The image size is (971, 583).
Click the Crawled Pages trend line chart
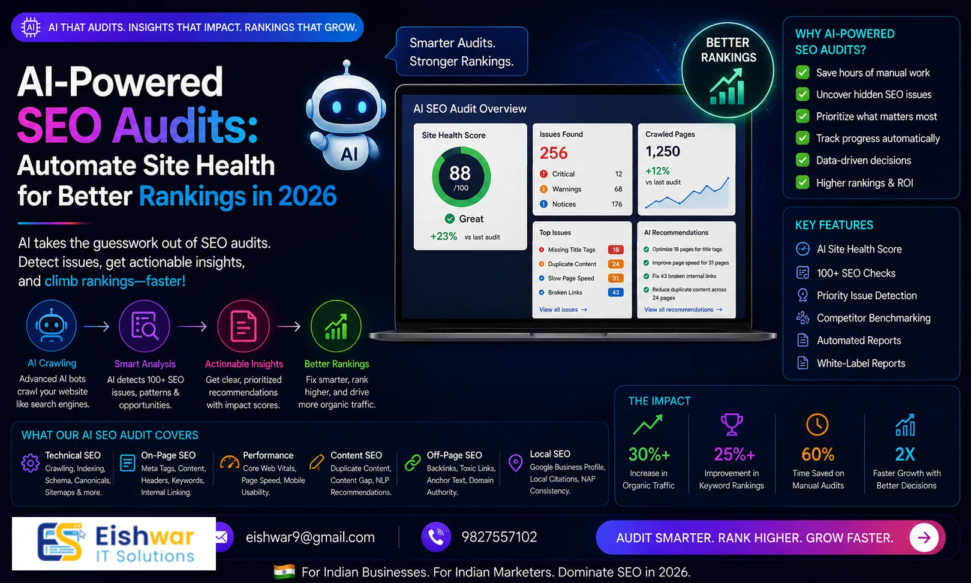point(687,193)
